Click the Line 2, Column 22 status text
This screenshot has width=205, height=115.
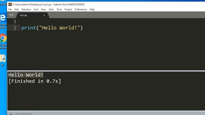tap(23, 114)
